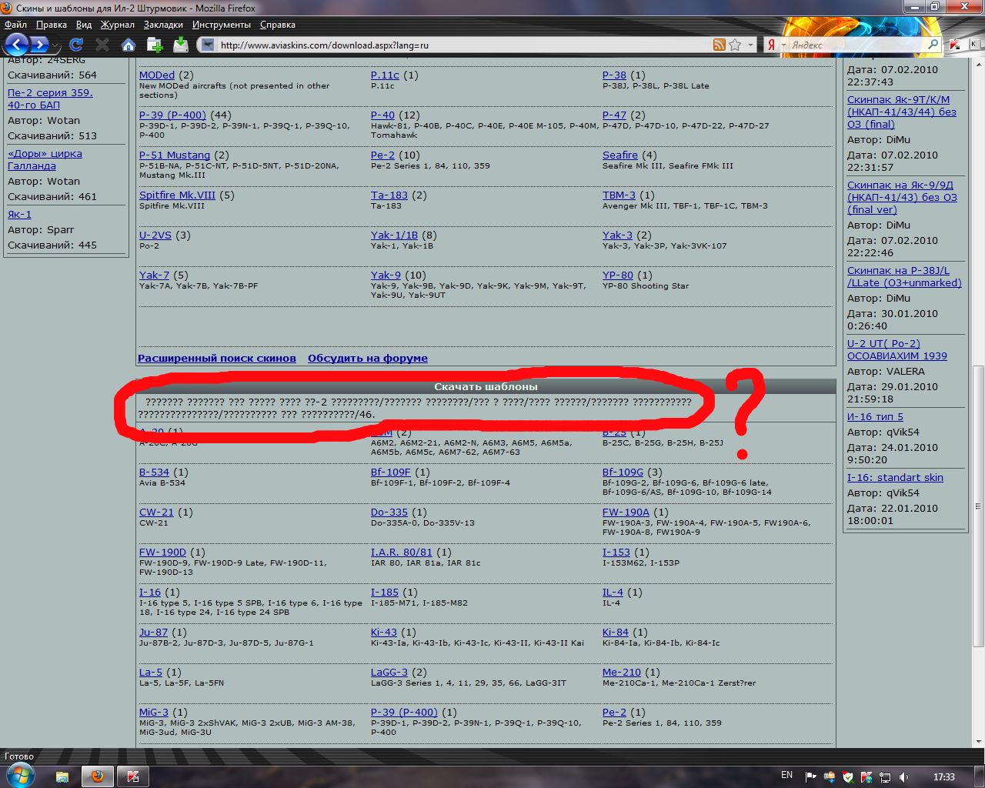The width and height of the screenshot is (985, 788).
Task: Go to the Firefox home page
Action: [129, 45]
